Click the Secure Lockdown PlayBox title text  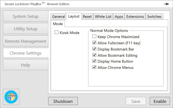tap(37, 4)
